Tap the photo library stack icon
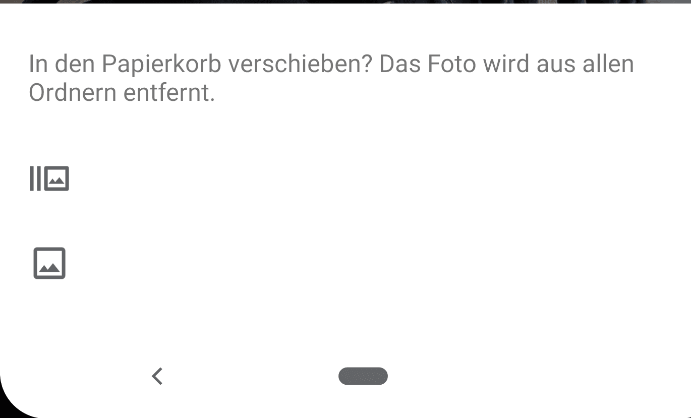 pyautogui.click(x=49, y=178)
